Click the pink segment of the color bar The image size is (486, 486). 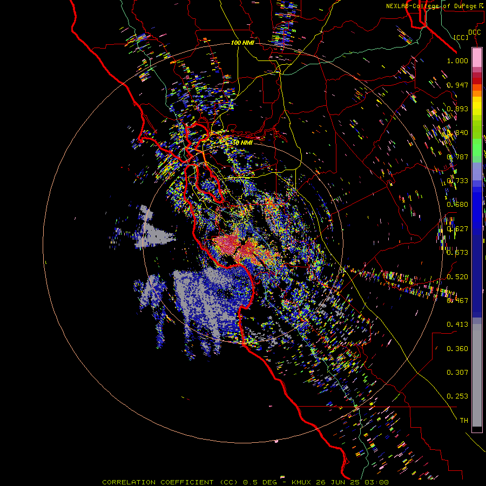(x=477, y=58)
